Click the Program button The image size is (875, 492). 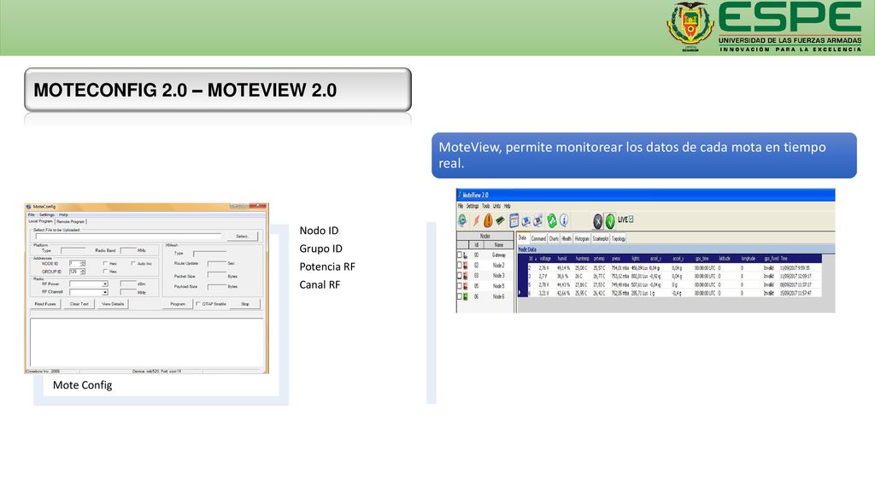(178, 304)
